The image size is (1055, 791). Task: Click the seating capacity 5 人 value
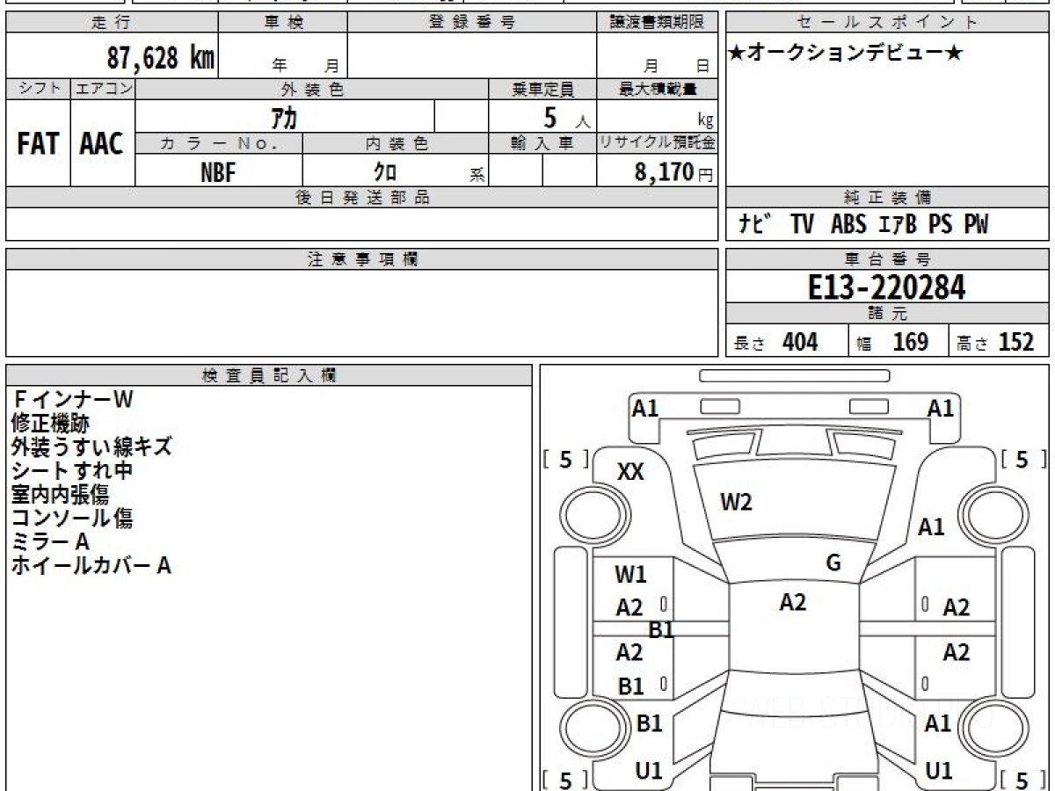(566, 118)
